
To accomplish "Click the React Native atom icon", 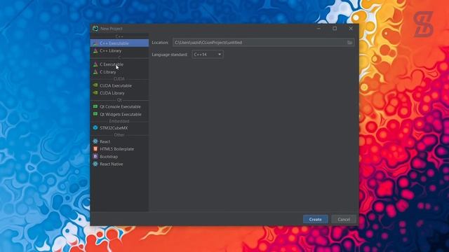I will click(x=95, y=164).
